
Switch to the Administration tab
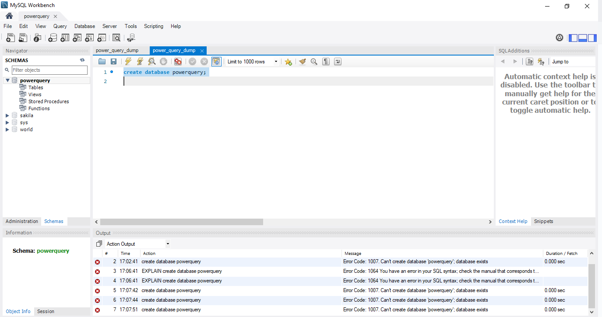coord(22,221)
